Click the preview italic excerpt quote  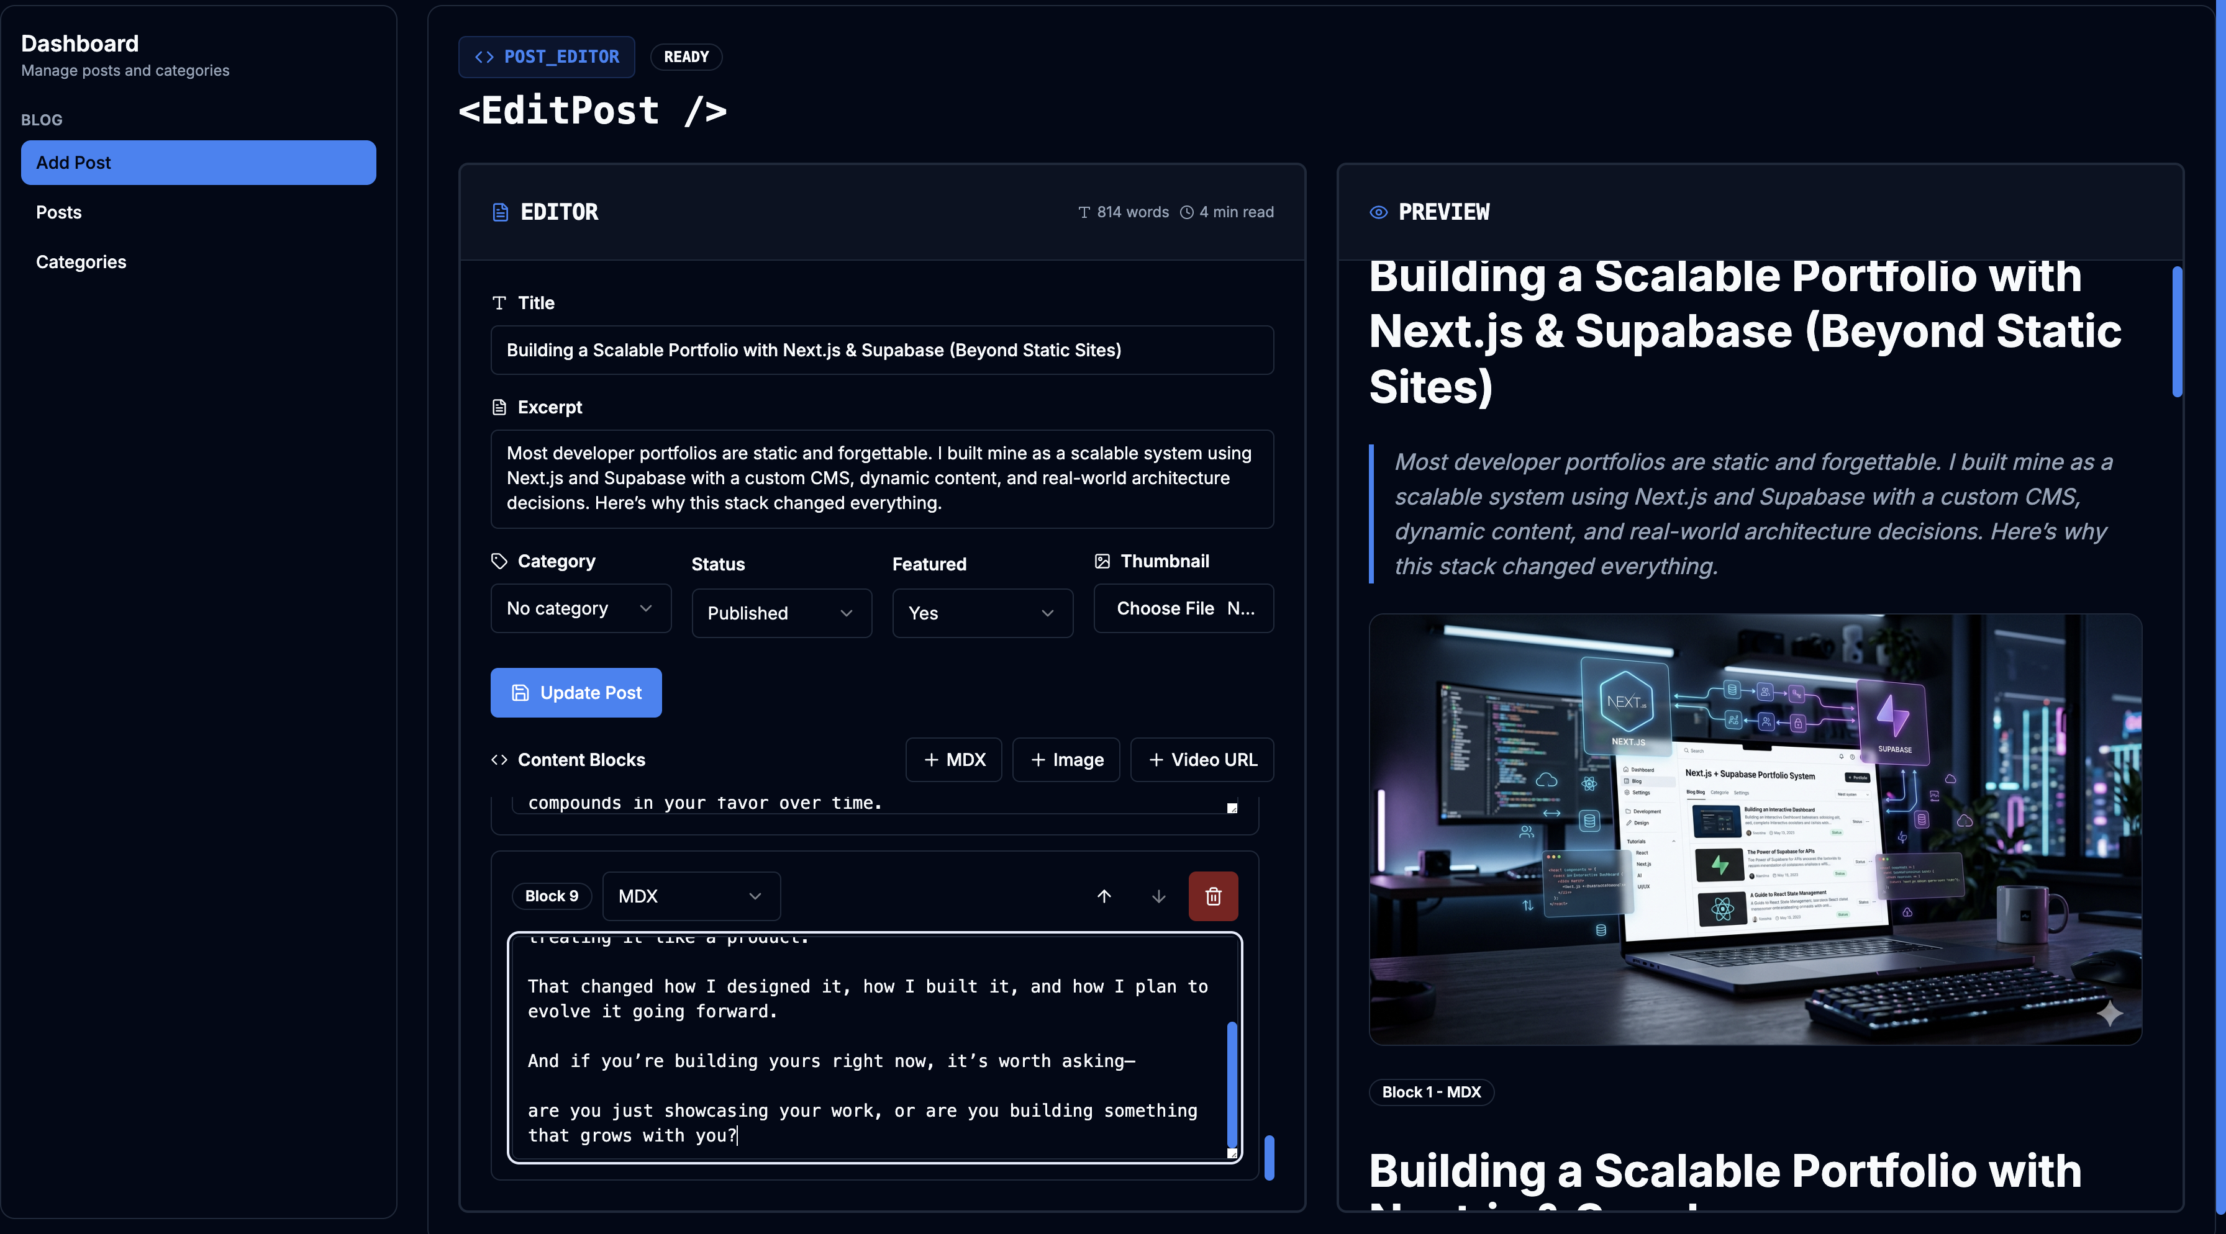point(1753,514)
